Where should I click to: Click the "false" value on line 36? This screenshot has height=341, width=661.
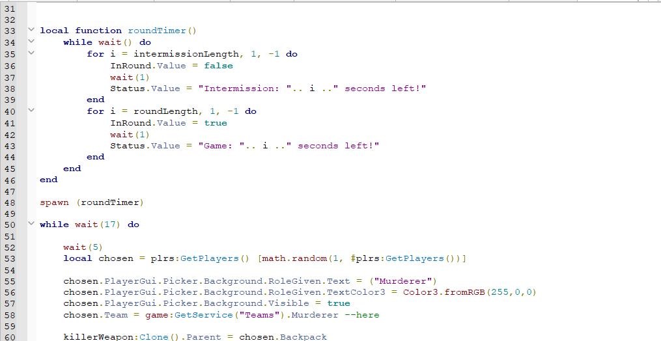pyautogui.click(x=218, y=66)
